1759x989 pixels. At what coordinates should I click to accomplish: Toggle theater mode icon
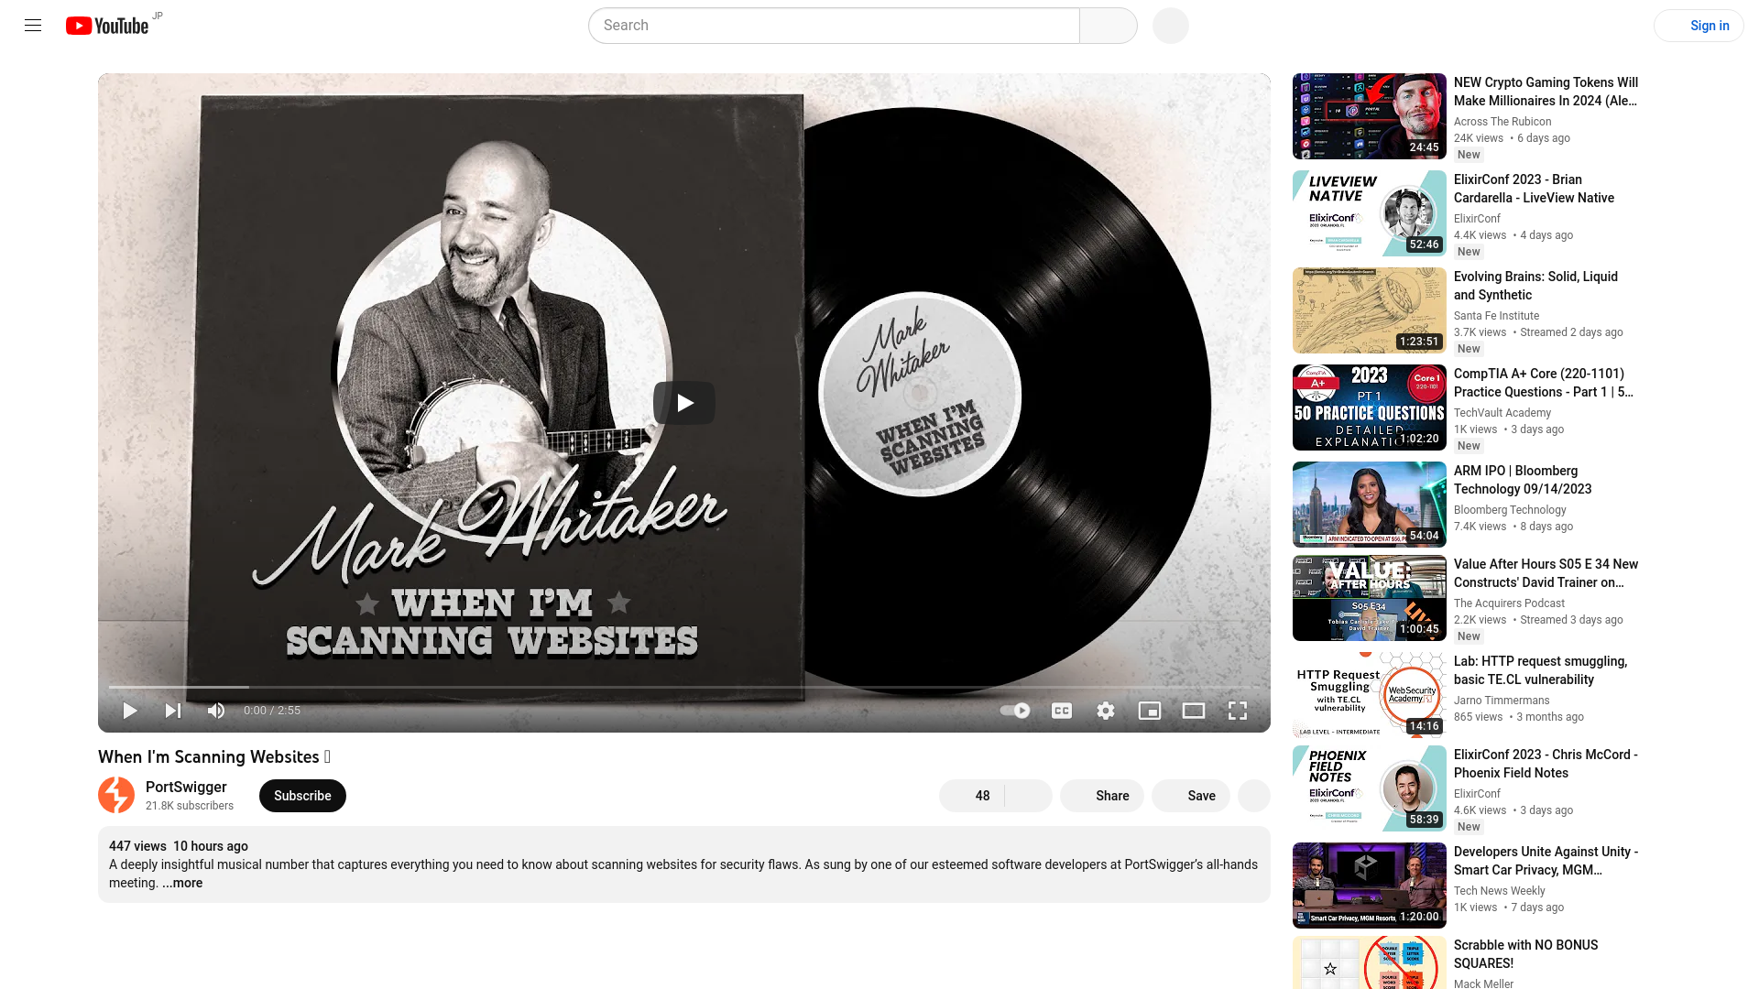click(1193, 710)
